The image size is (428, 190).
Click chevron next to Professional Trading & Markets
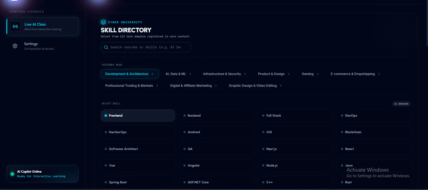click(x=157, y=86)
